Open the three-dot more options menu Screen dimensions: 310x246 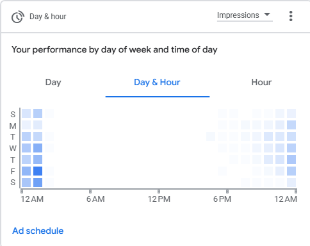[291, 16]
